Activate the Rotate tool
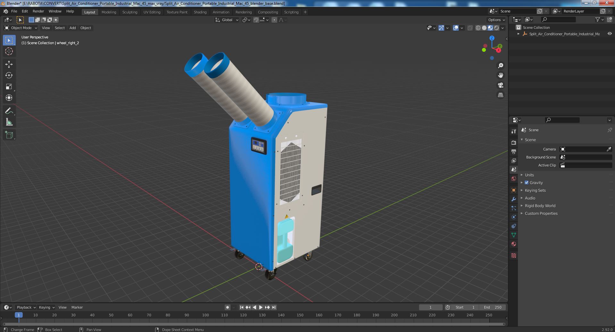This screenshot has width=615, height=332. pos(9,76)
